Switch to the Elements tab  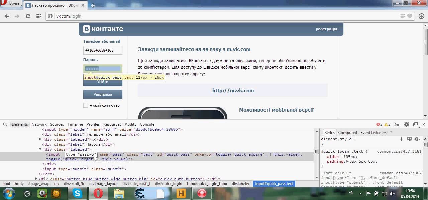pyautogui.click(x=20, y=124)
